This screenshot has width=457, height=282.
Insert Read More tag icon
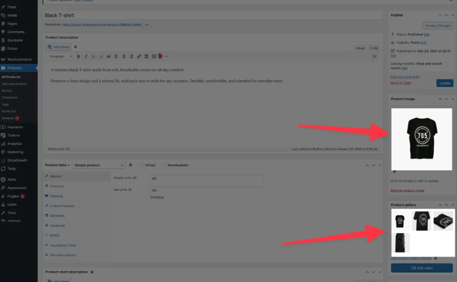[x=146, y=57]
